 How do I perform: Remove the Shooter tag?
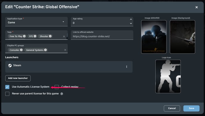pyautogui.click(x=50, y=36)
